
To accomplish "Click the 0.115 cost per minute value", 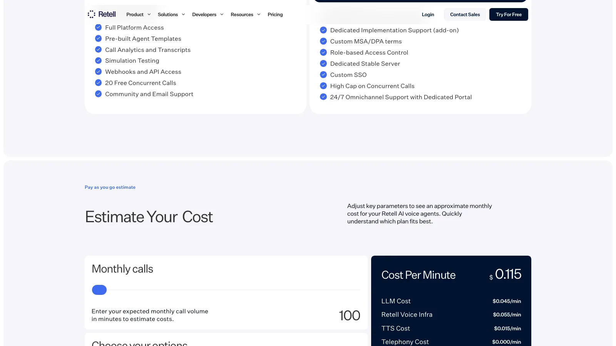I will coord(508,274).
